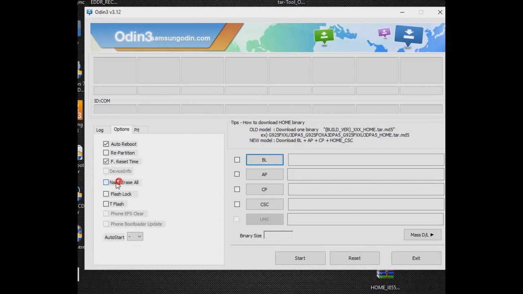Click the CSC file button
The width and height of the screenshot is (523, 294).
pos(264,204)
